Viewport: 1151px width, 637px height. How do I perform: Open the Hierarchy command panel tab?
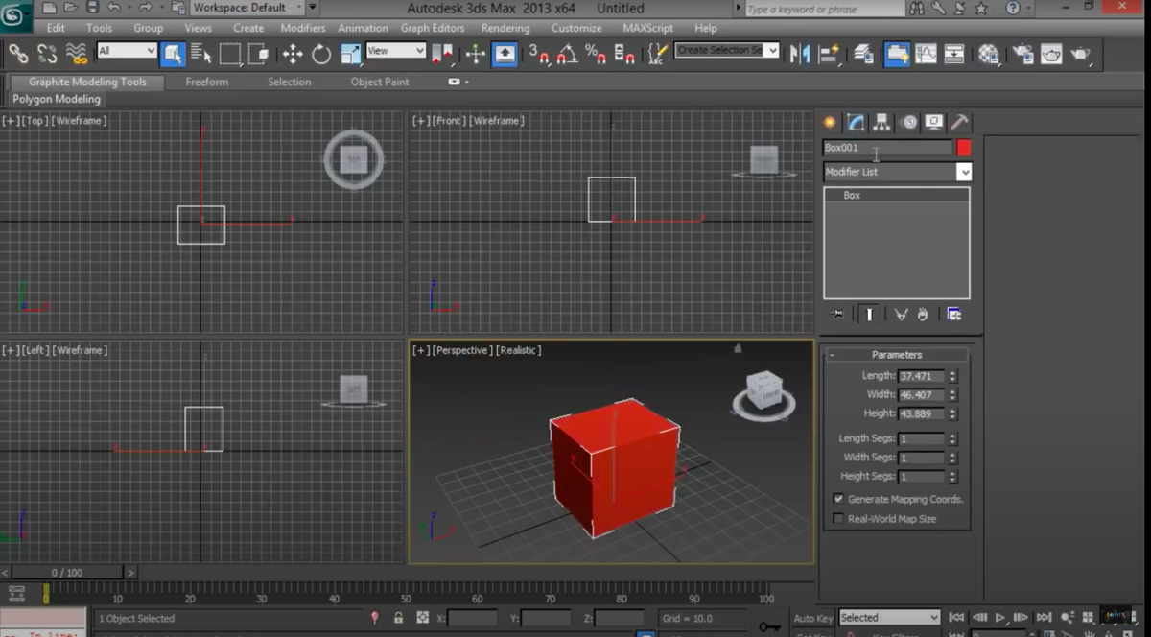coord(882,122)
